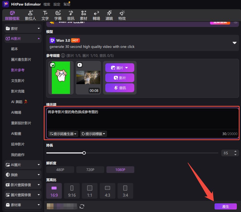Expand the 圖片畫質修復 sidebar section
The image size is (241, 212).
point(23,195)
